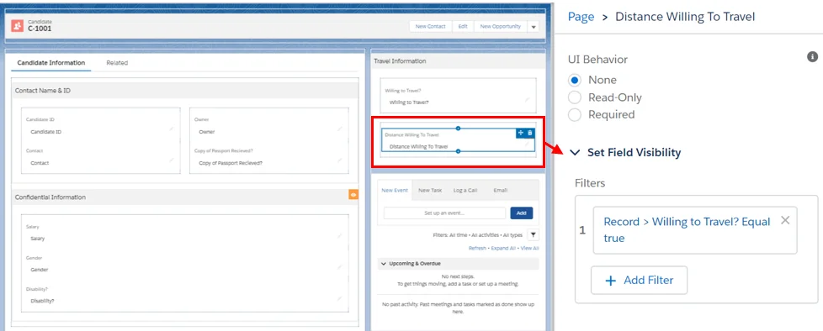Switch to the Candidate Information tab

(51, 63)
